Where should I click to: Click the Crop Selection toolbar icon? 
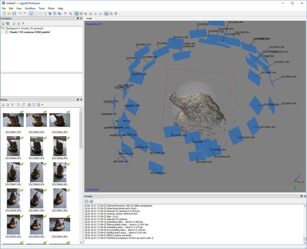[71, 13]
